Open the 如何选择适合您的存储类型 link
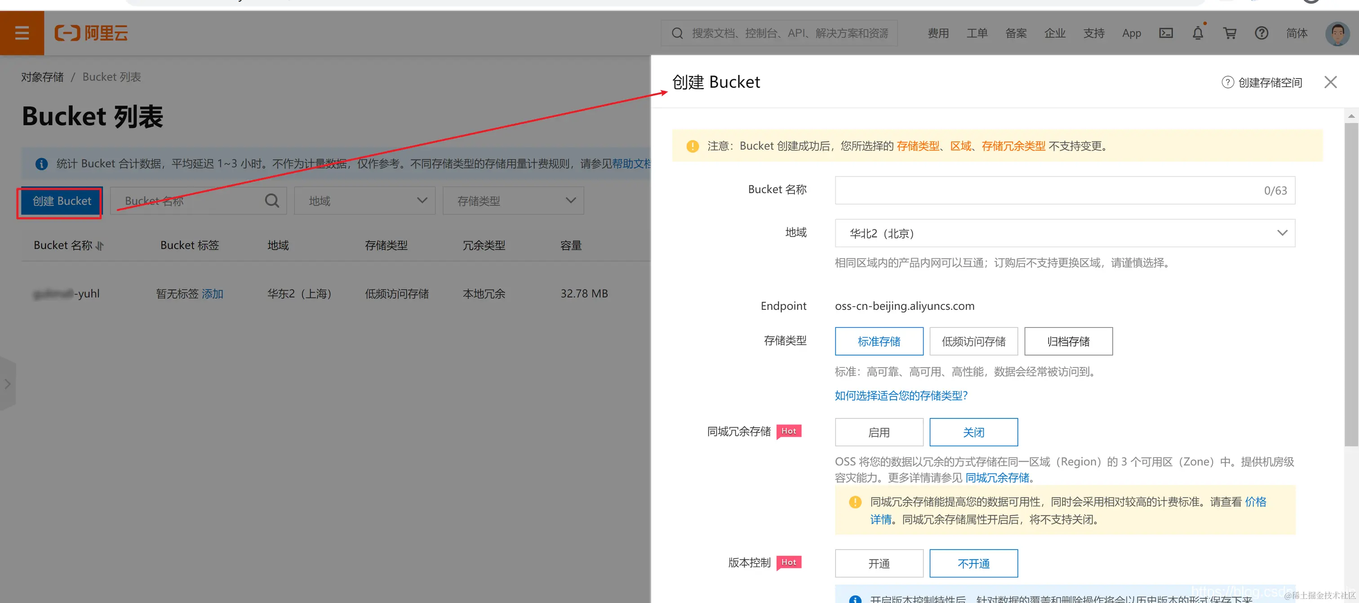1359x603 pixels. click(x=901, y=395)
